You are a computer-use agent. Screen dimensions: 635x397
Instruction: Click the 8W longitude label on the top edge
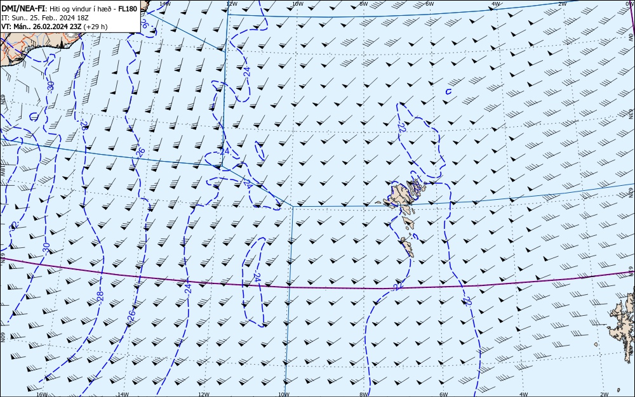(x=363, y=4)
